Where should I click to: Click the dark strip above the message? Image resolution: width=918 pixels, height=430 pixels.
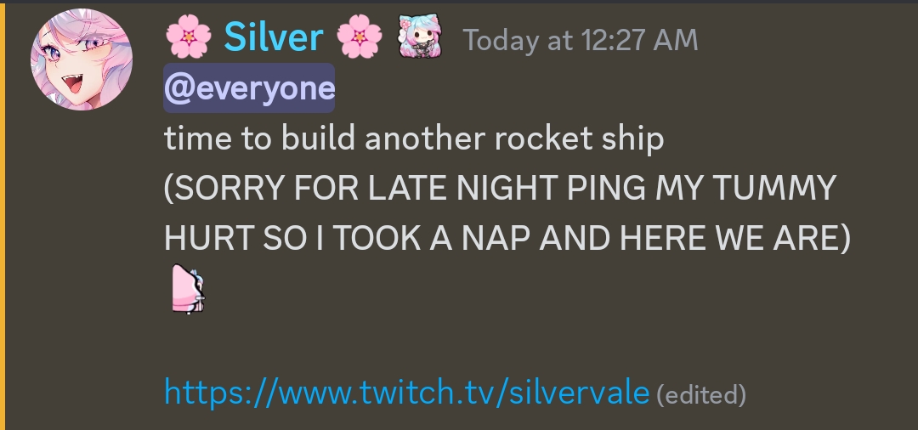pyautogui.click(x=459, y=2)
